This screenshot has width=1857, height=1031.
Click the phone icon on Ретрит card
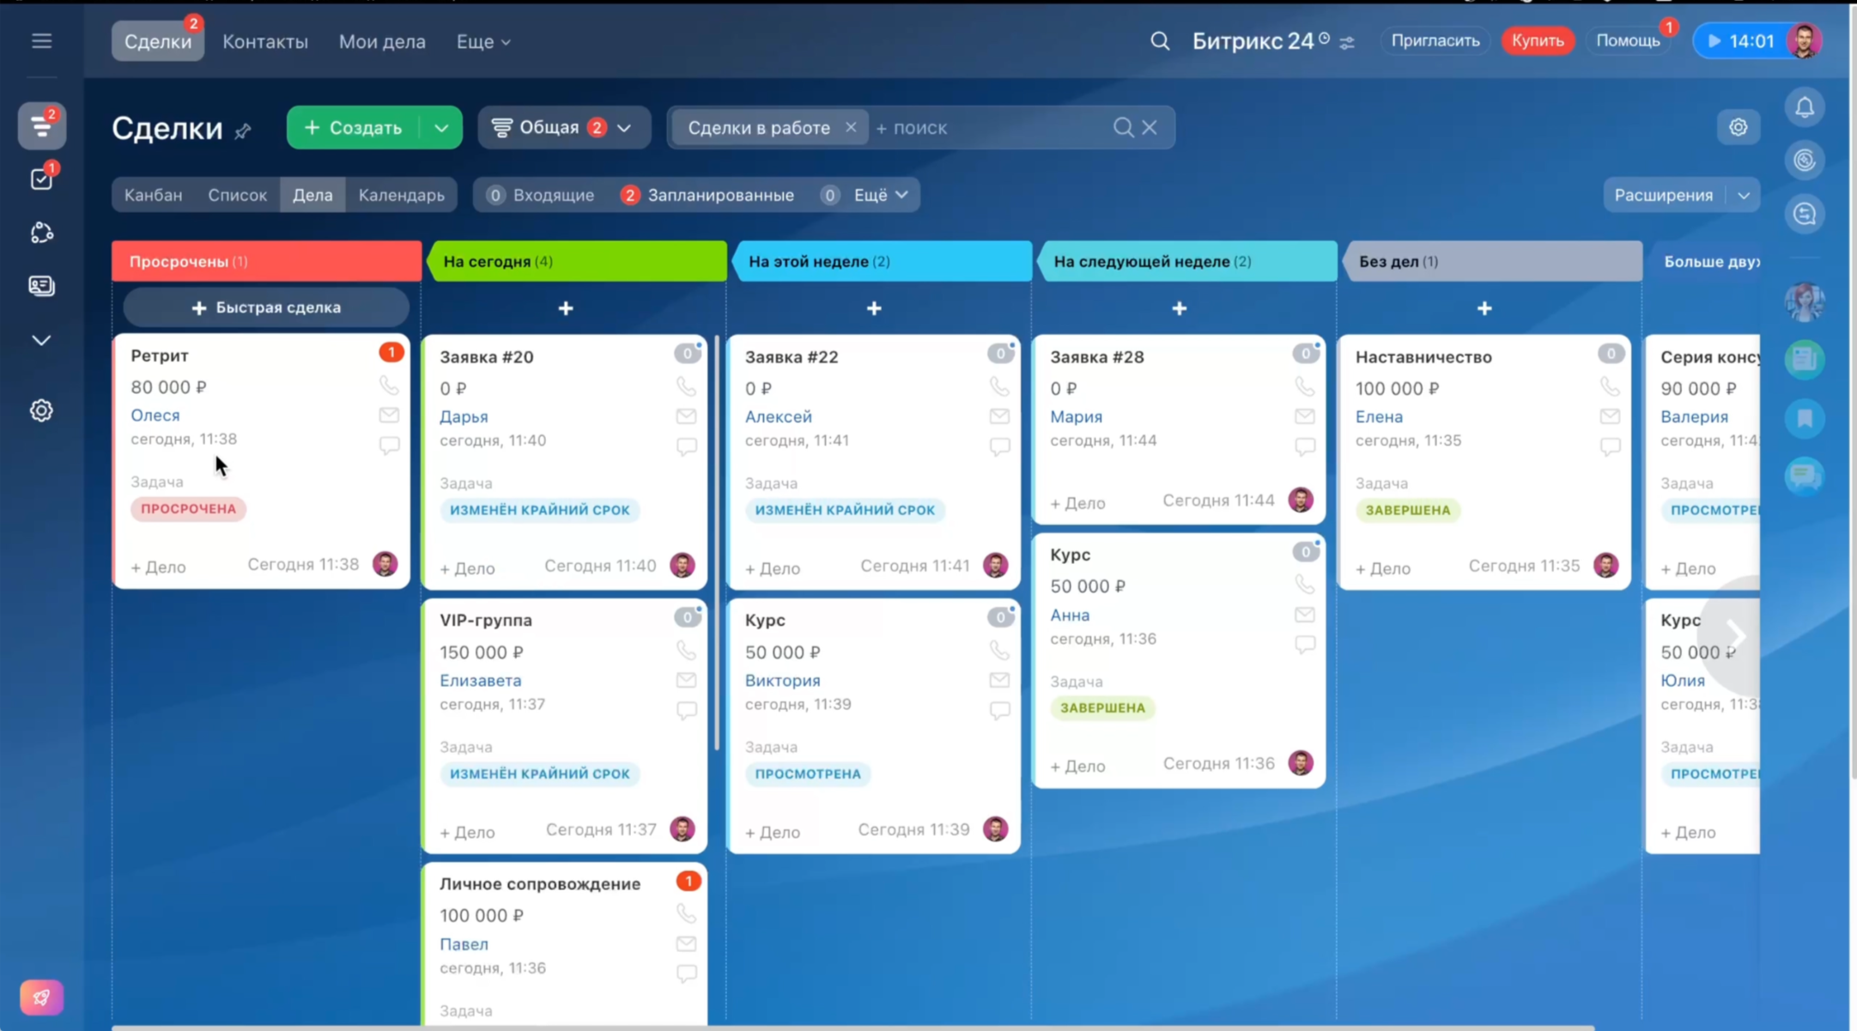click(389, 385)
